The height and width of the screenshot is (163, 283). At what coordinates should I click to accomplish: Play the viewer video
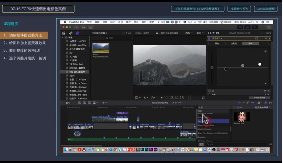[161, 98]
